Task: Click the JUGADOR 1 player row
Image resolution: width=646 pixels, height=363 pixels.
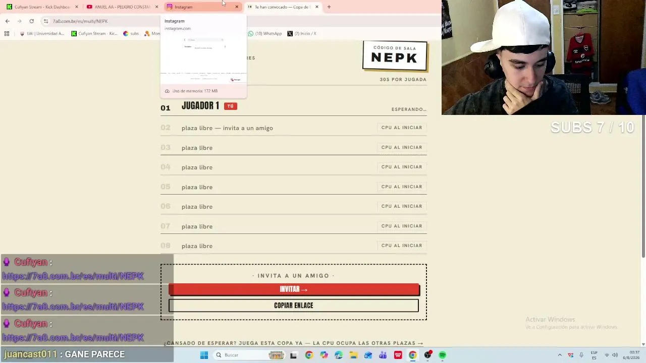Action: pos(294,106)
